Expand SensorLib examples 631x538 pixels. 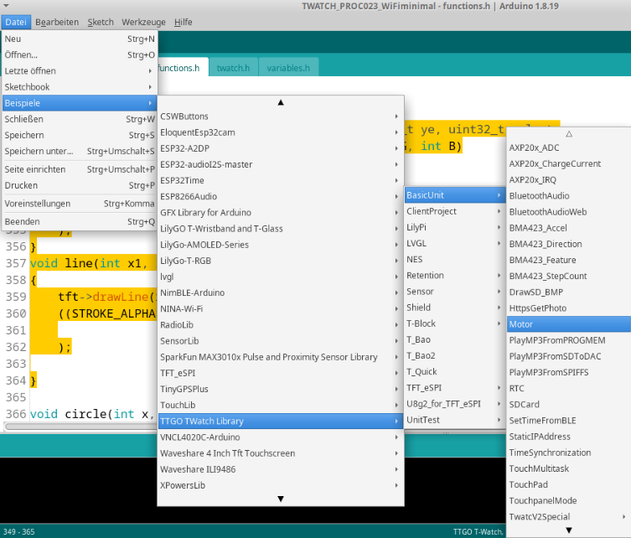[x=281, y=341]
